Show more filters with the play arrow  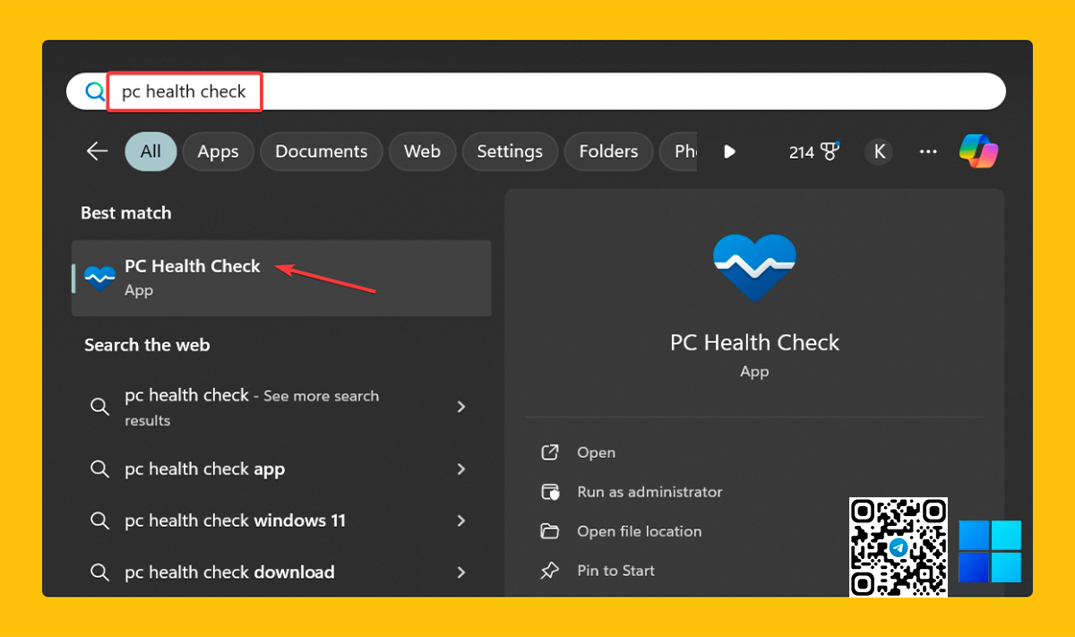click(729, 152)
